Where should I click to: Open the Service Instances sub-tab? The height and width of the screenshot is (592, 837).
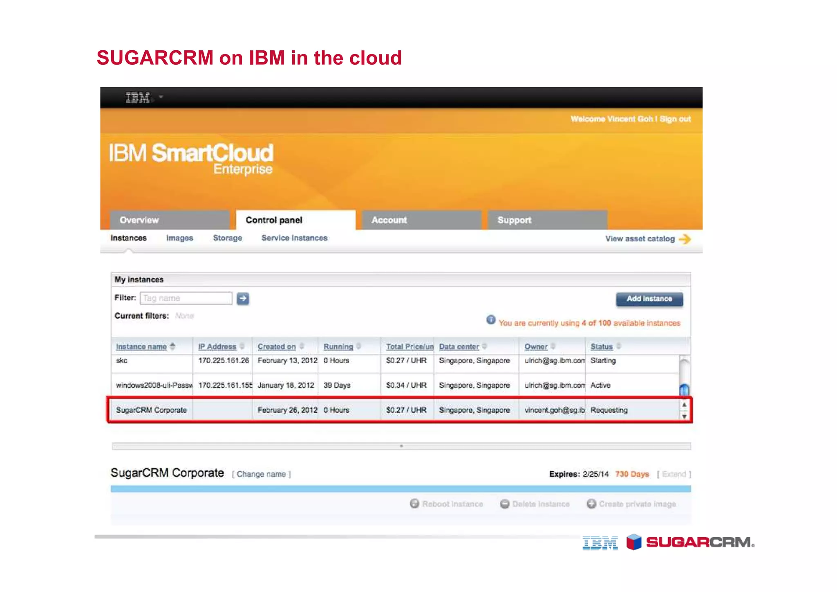[294, 238]
